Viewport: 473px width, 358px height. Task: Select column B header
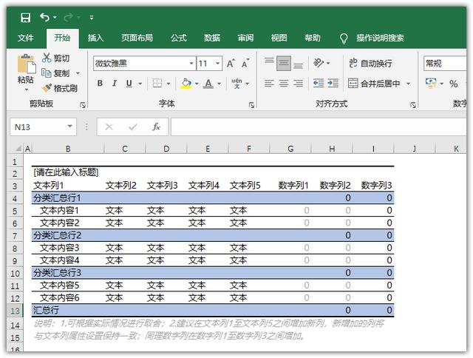(68, 149)
